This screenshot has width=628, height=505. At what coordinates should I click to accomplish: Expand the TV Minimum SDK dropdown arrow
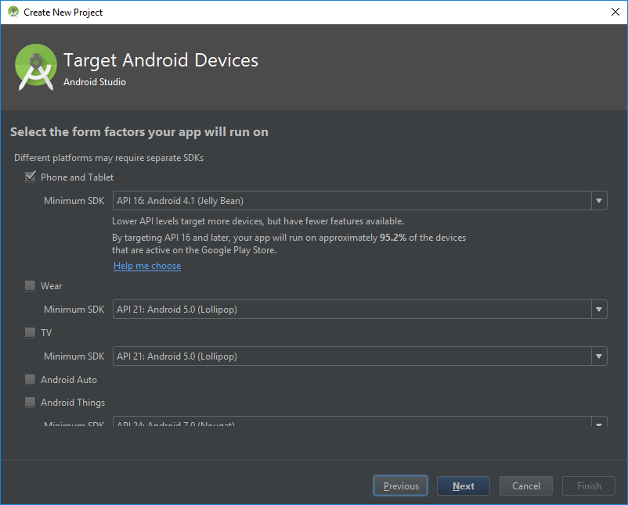[x=599, y=356]
